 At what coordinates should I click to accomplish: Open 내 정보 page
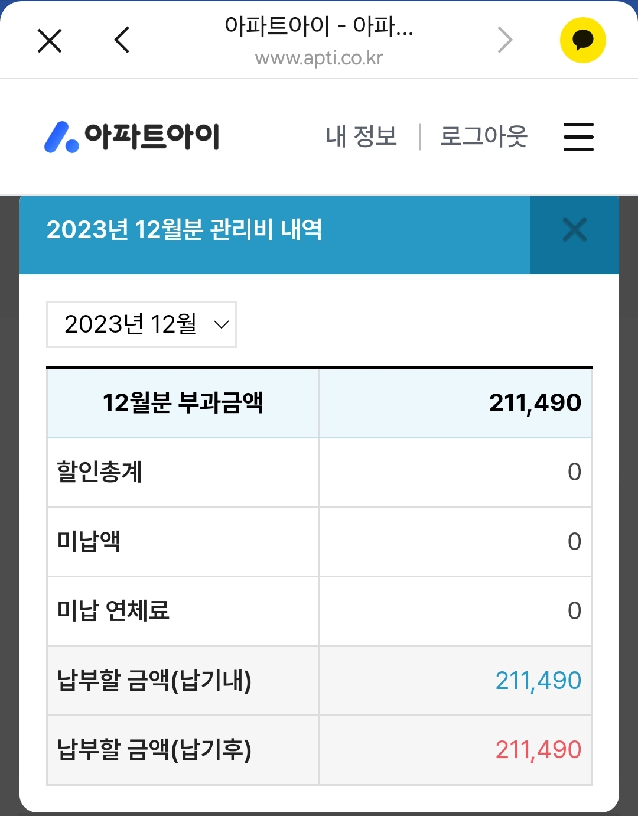[x=361, y=136]
